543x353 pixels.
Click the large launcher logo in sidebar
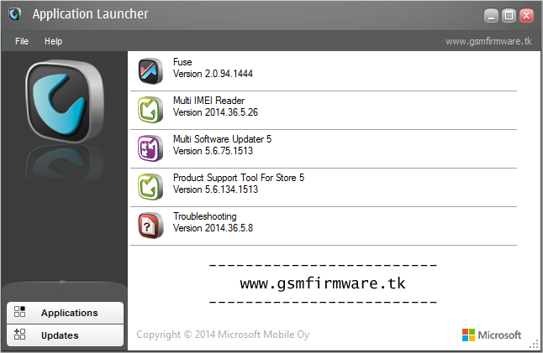point(65,101)
